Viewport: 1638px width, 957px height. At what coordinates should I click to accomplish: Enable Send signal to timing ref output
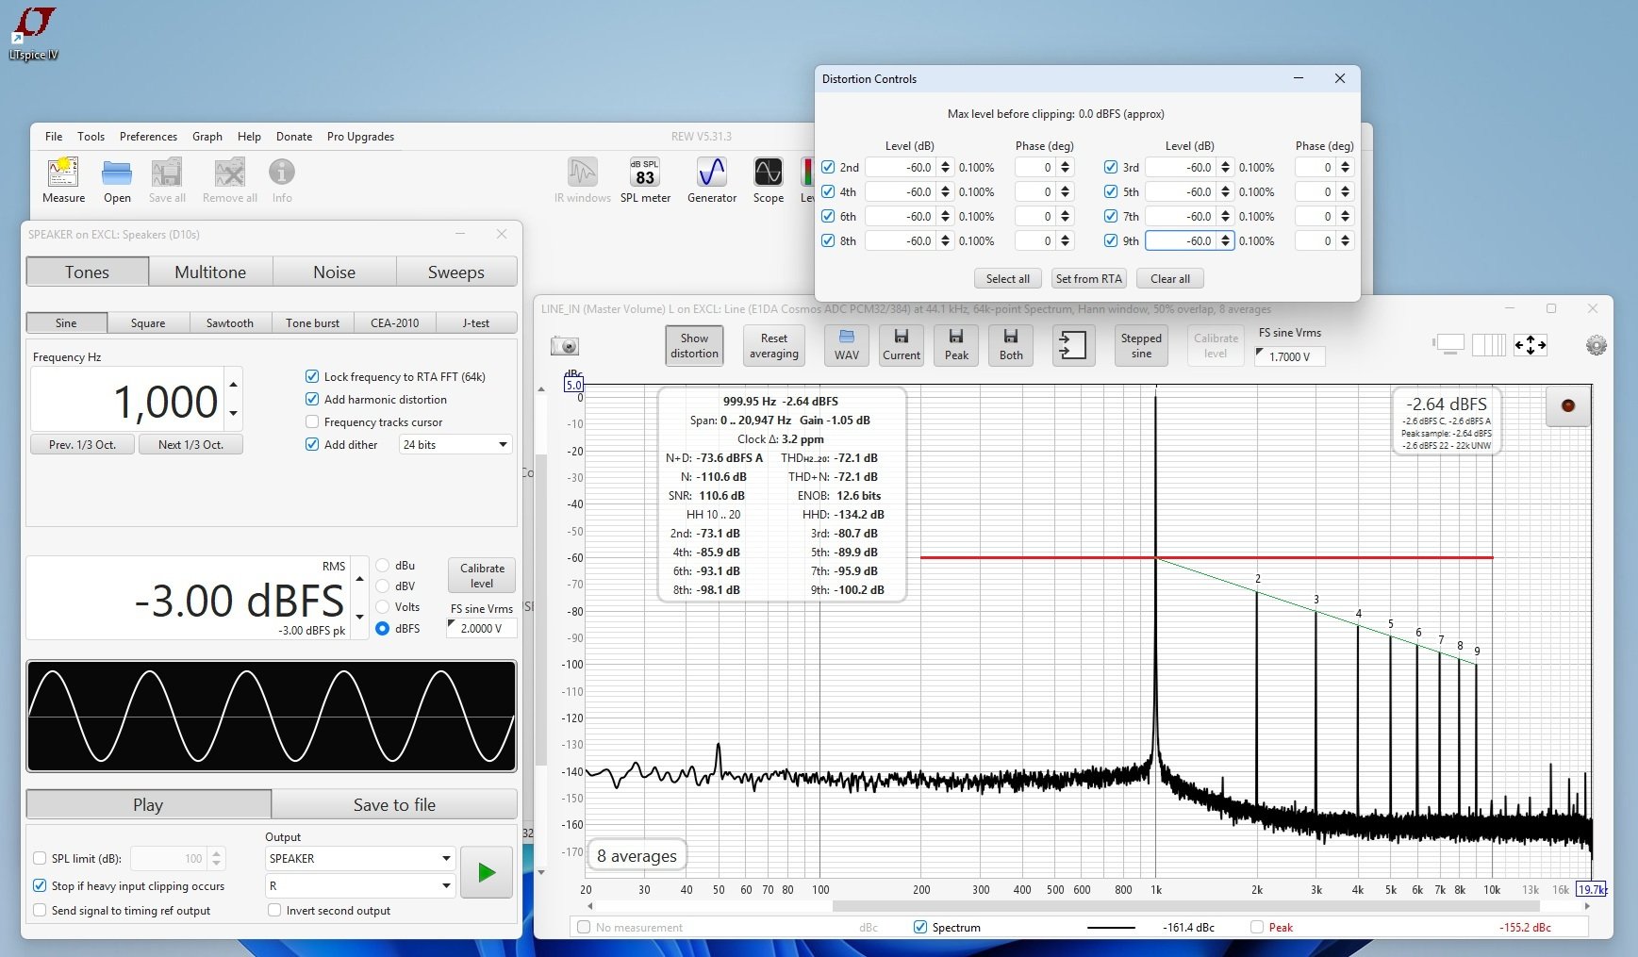40,910
